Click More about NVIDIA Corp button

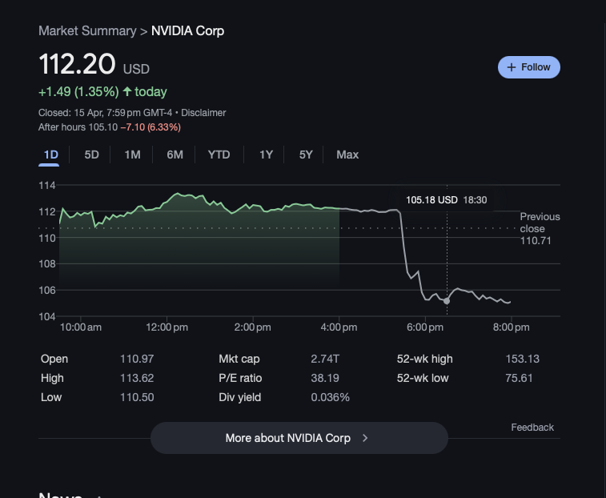click(299, 438)
